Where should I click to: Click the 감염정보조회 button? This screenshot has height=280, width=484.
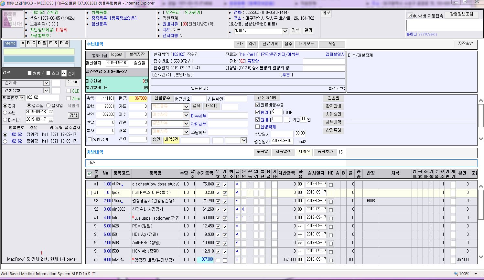(461, 15)
